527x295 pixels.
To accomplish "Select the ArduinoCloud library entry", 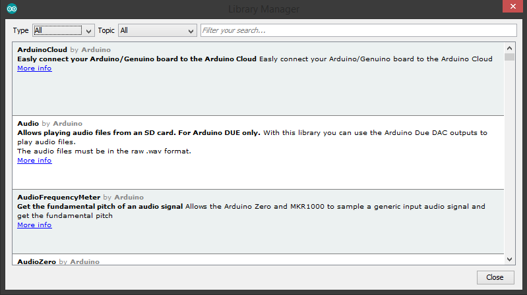I will pyautogui.click(x=258, y=79).
